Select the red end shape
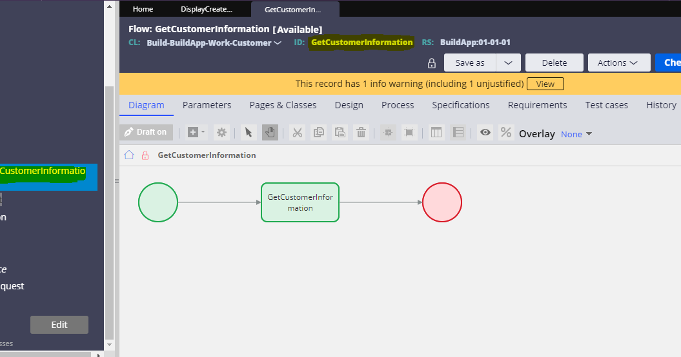 [442, 202]
